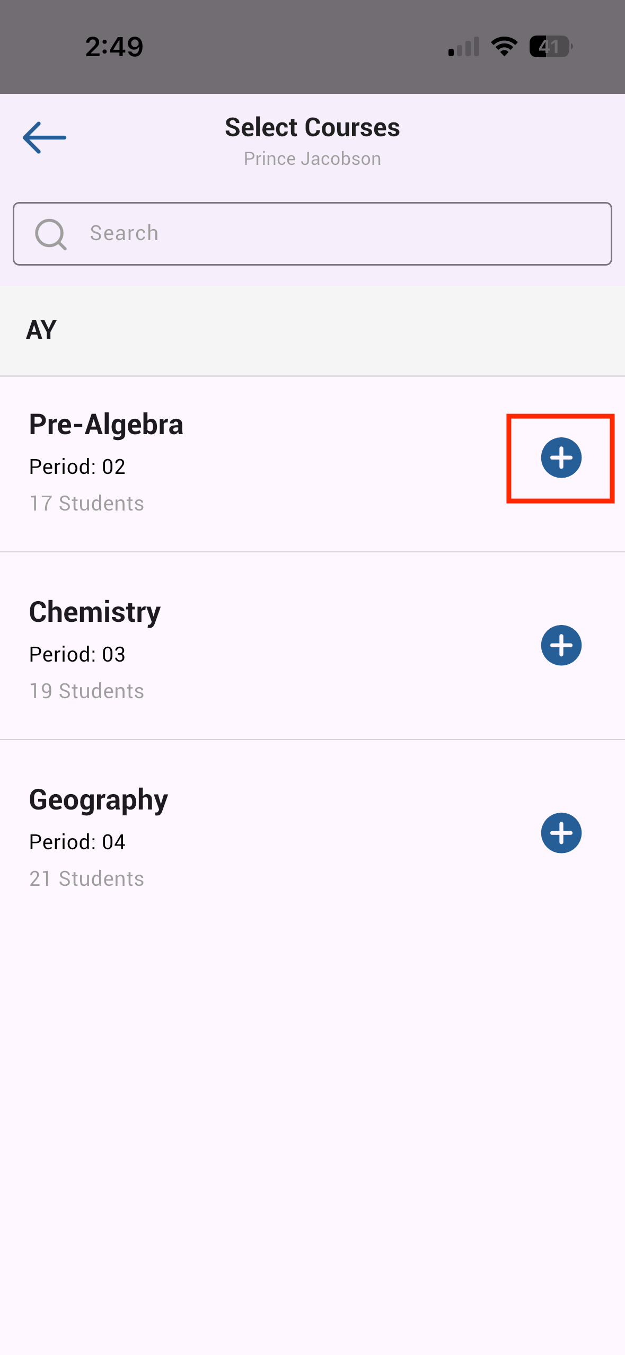Tap Period: 03 under Chemistry
Screen dimensions: 625x1355
(x=77, y=654)
